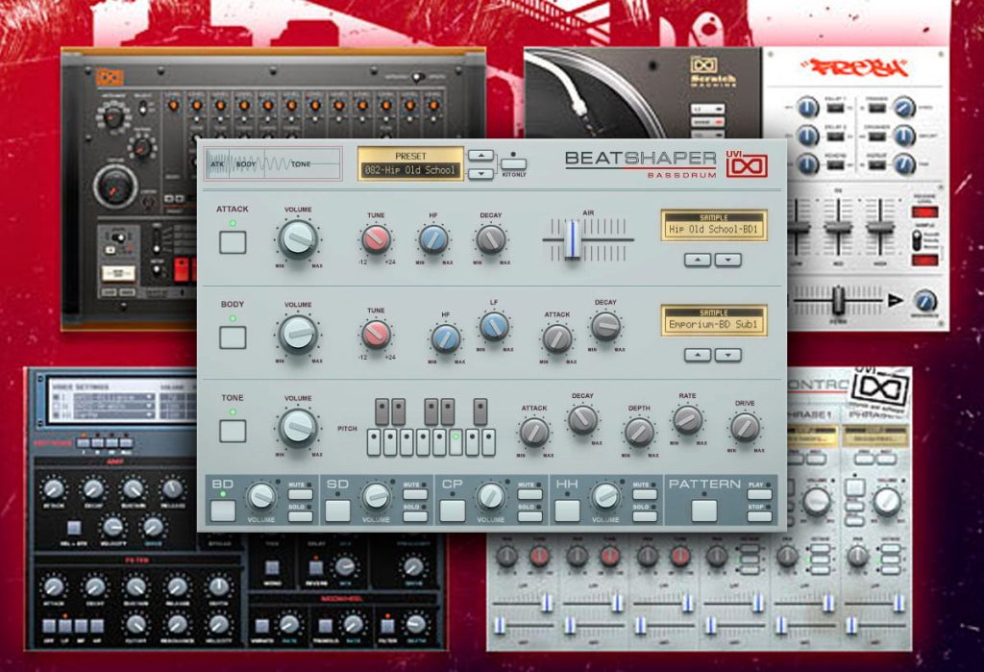The image size is (984, 672).
Task: Select previous preset with up arrow
Action: [480, 155]
